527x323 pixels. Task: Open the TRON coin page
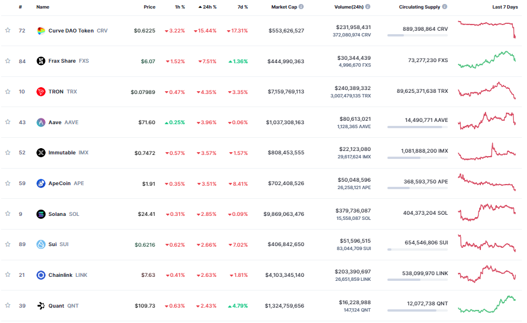[56, 91]
